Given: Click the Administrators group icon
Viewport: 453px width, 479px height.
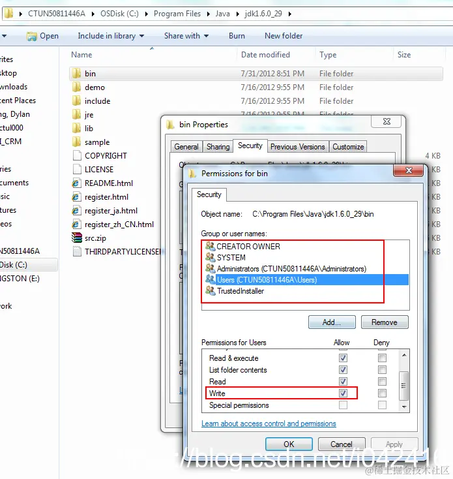Looking at the screenshot, I should click(210, 268).
